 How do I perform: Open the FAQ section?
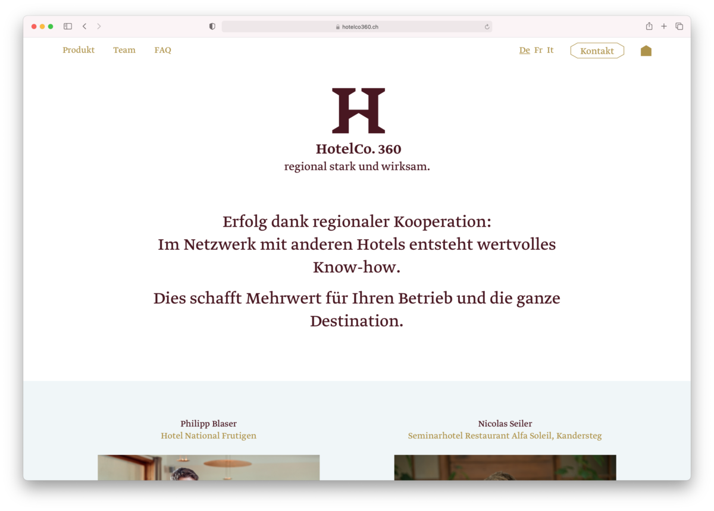(x=162, y=50)
